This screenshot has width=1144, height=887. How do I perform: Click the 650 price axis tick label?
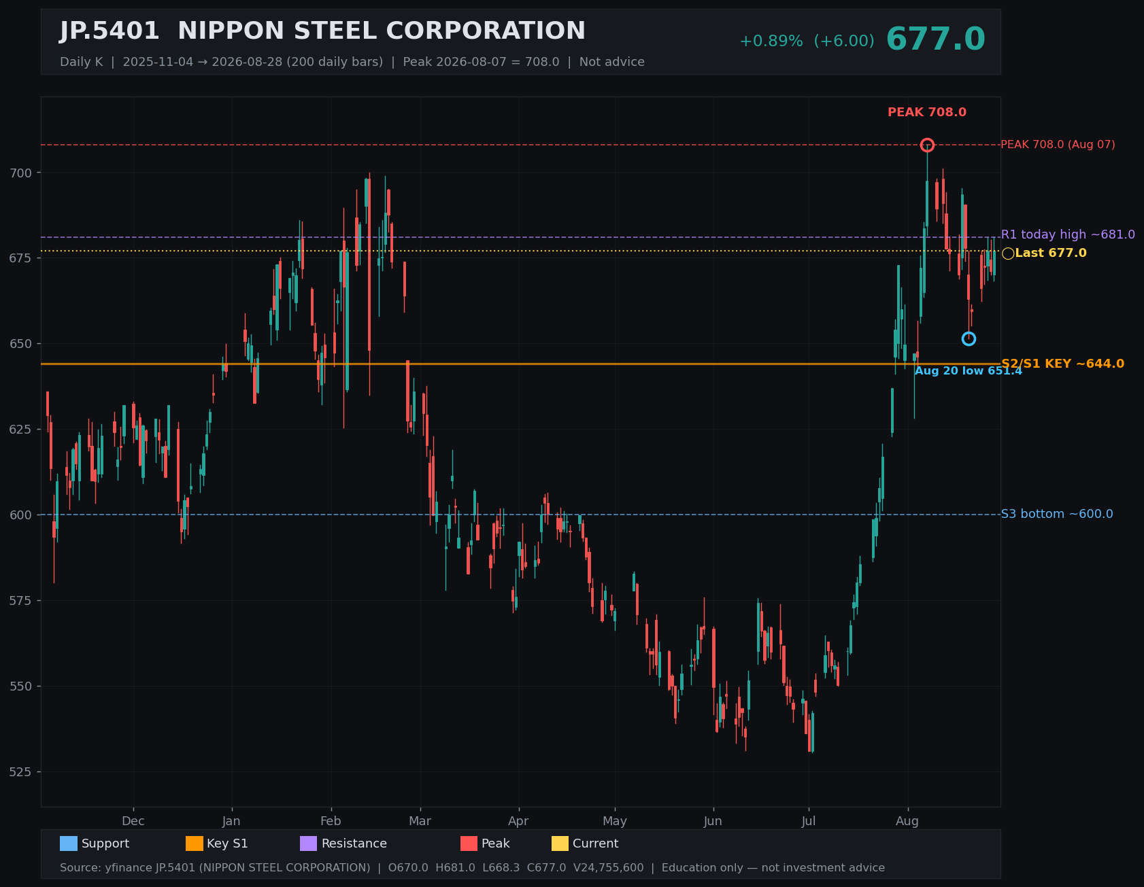click(21, 344)
